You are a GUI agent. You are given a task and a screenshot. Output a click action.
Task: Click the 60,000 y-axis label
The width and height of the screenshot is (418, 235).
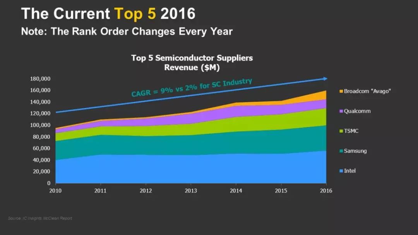[41, 148]
